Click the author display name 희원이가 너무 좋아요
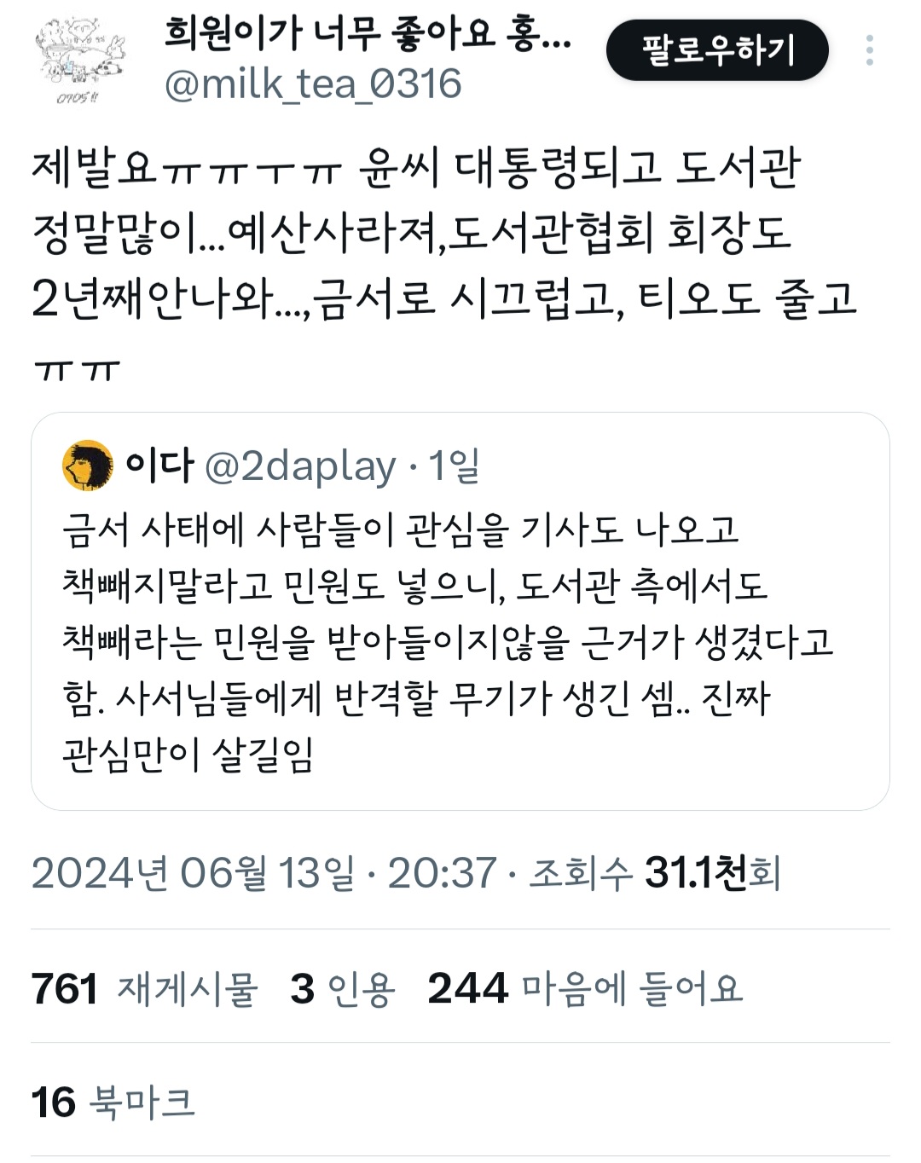The width and height of the screenshot is (921, 1163). coord(368,33)
